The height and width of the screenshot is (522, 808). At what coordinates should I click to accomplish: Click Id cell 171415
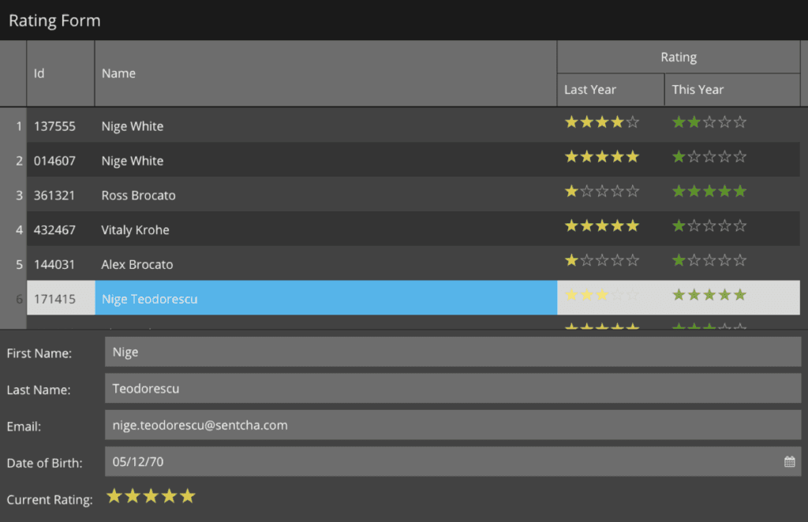(60, 298)
